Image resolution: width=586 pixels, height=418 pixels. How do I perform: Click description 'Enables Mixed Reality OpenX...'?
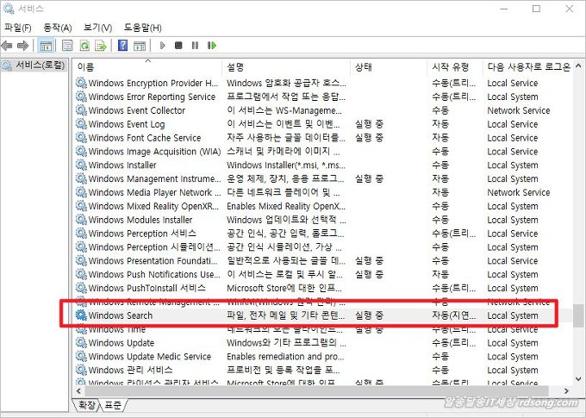click(286, 206)
